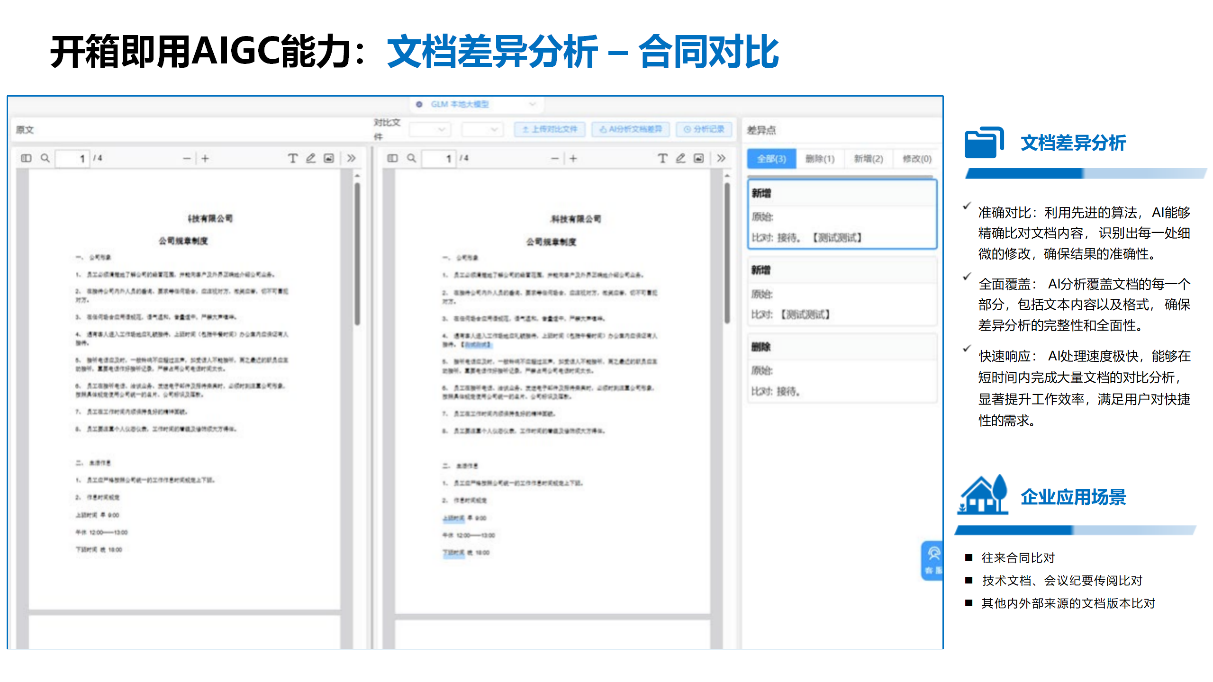Click the original document vertical scrollbar
Screen dimensions: 1213x682
(357, 253)
